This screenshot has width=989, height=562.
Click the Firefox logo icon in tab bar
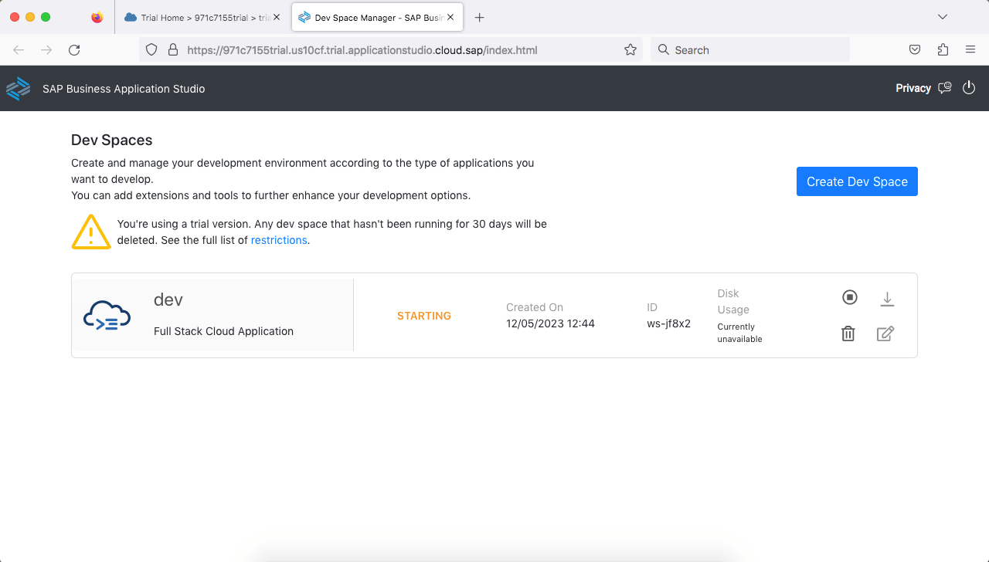[97, 17]
